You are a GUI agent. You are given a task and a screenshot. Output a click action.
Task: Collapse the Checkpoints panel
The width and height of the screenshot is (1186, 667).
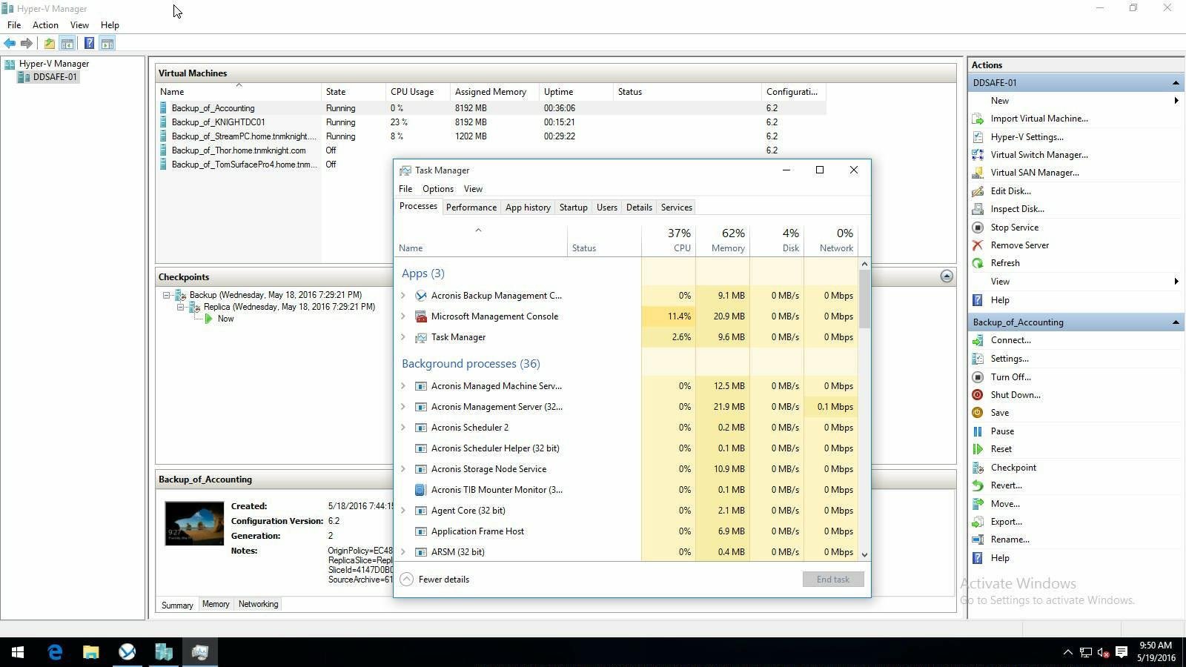tap(947, 276)
